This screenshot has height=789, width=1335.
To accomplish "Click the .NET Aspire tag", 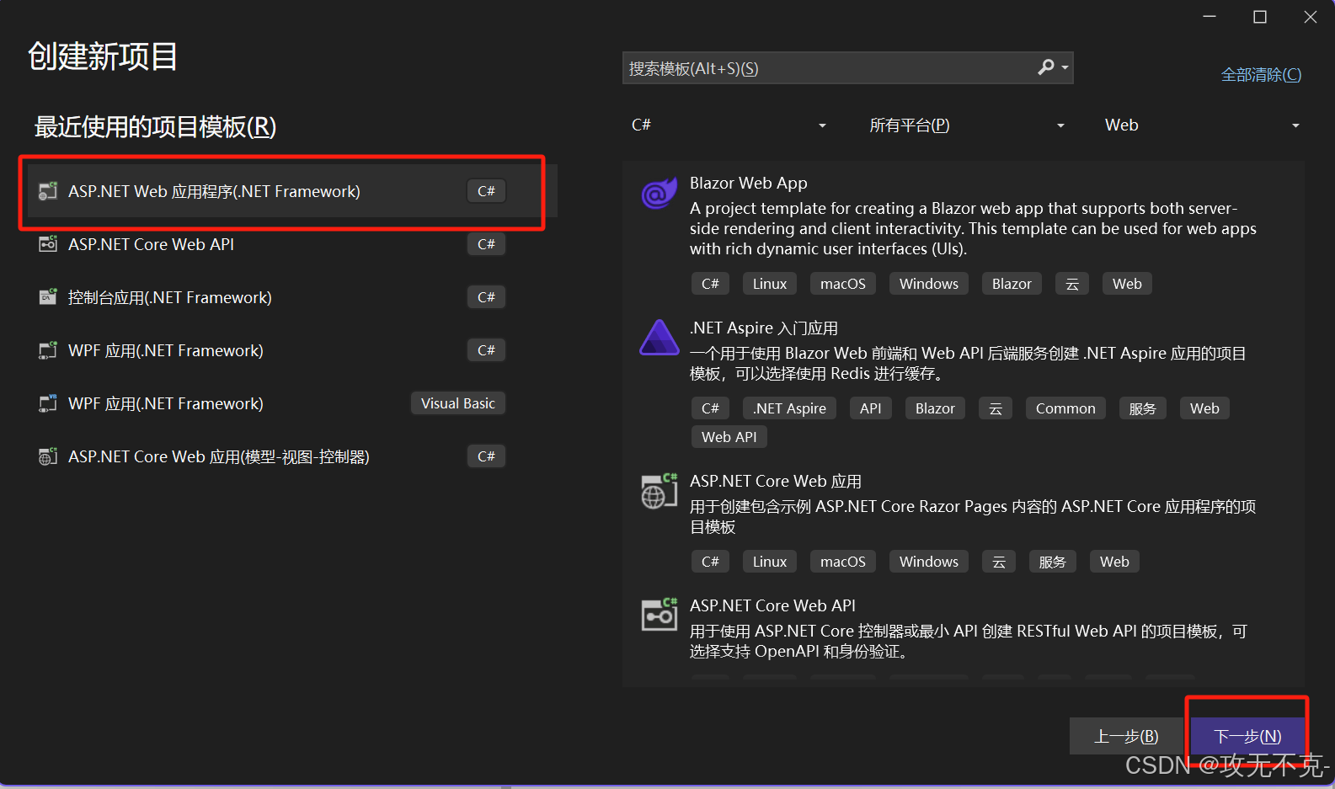I will point(789,408).
